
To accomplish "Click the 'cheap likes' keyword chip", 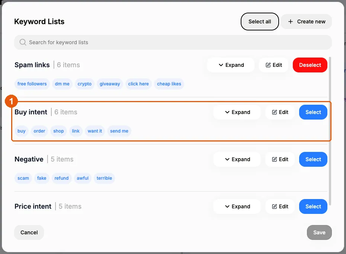I will click(x=169, y=84).
